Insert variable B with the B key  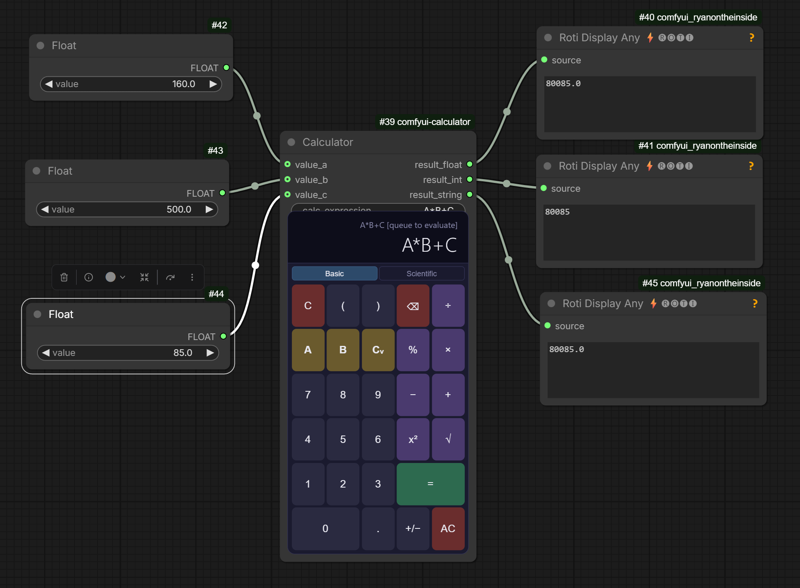click(x=343, y=350)
